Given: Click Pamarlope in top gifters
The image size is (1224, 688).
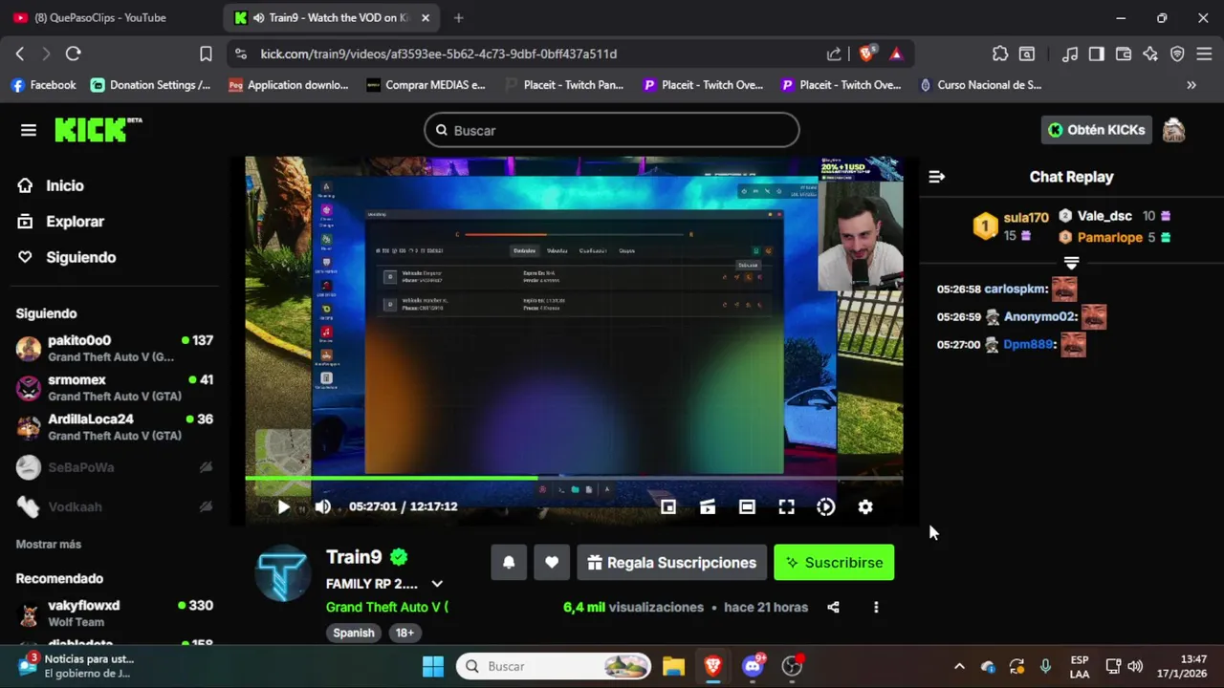Looking at the screenshot, I should 1109,237.
